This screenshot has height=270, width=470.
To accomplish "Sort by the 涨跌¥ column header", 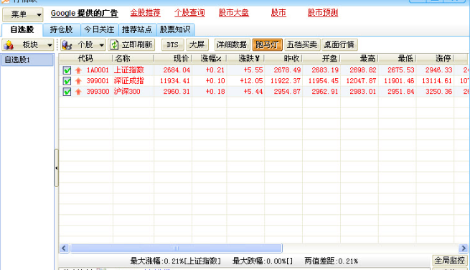I will click(x=245, y=59).
